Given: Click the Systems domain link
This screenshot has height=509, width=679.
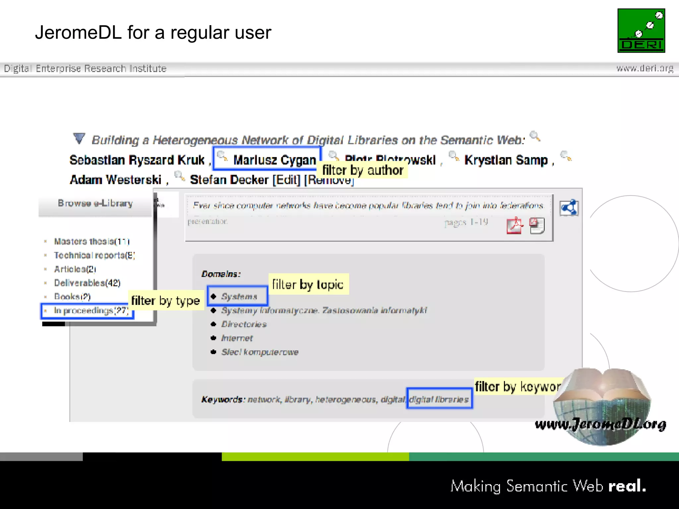Looking at the screenshot, I should [x=239, y=297].
